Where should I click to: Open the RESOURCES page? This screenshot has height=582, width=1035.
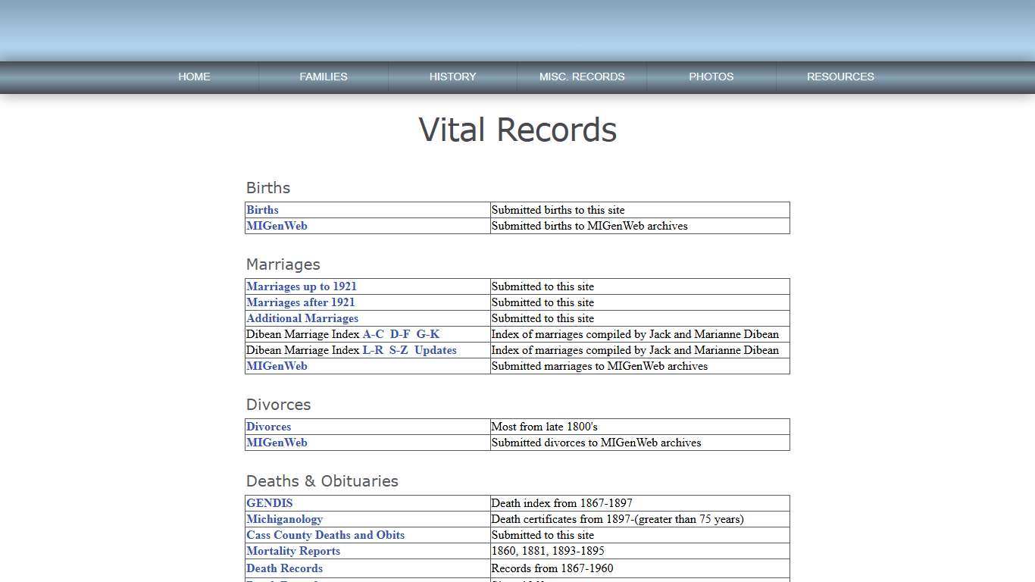coord(840,77)
